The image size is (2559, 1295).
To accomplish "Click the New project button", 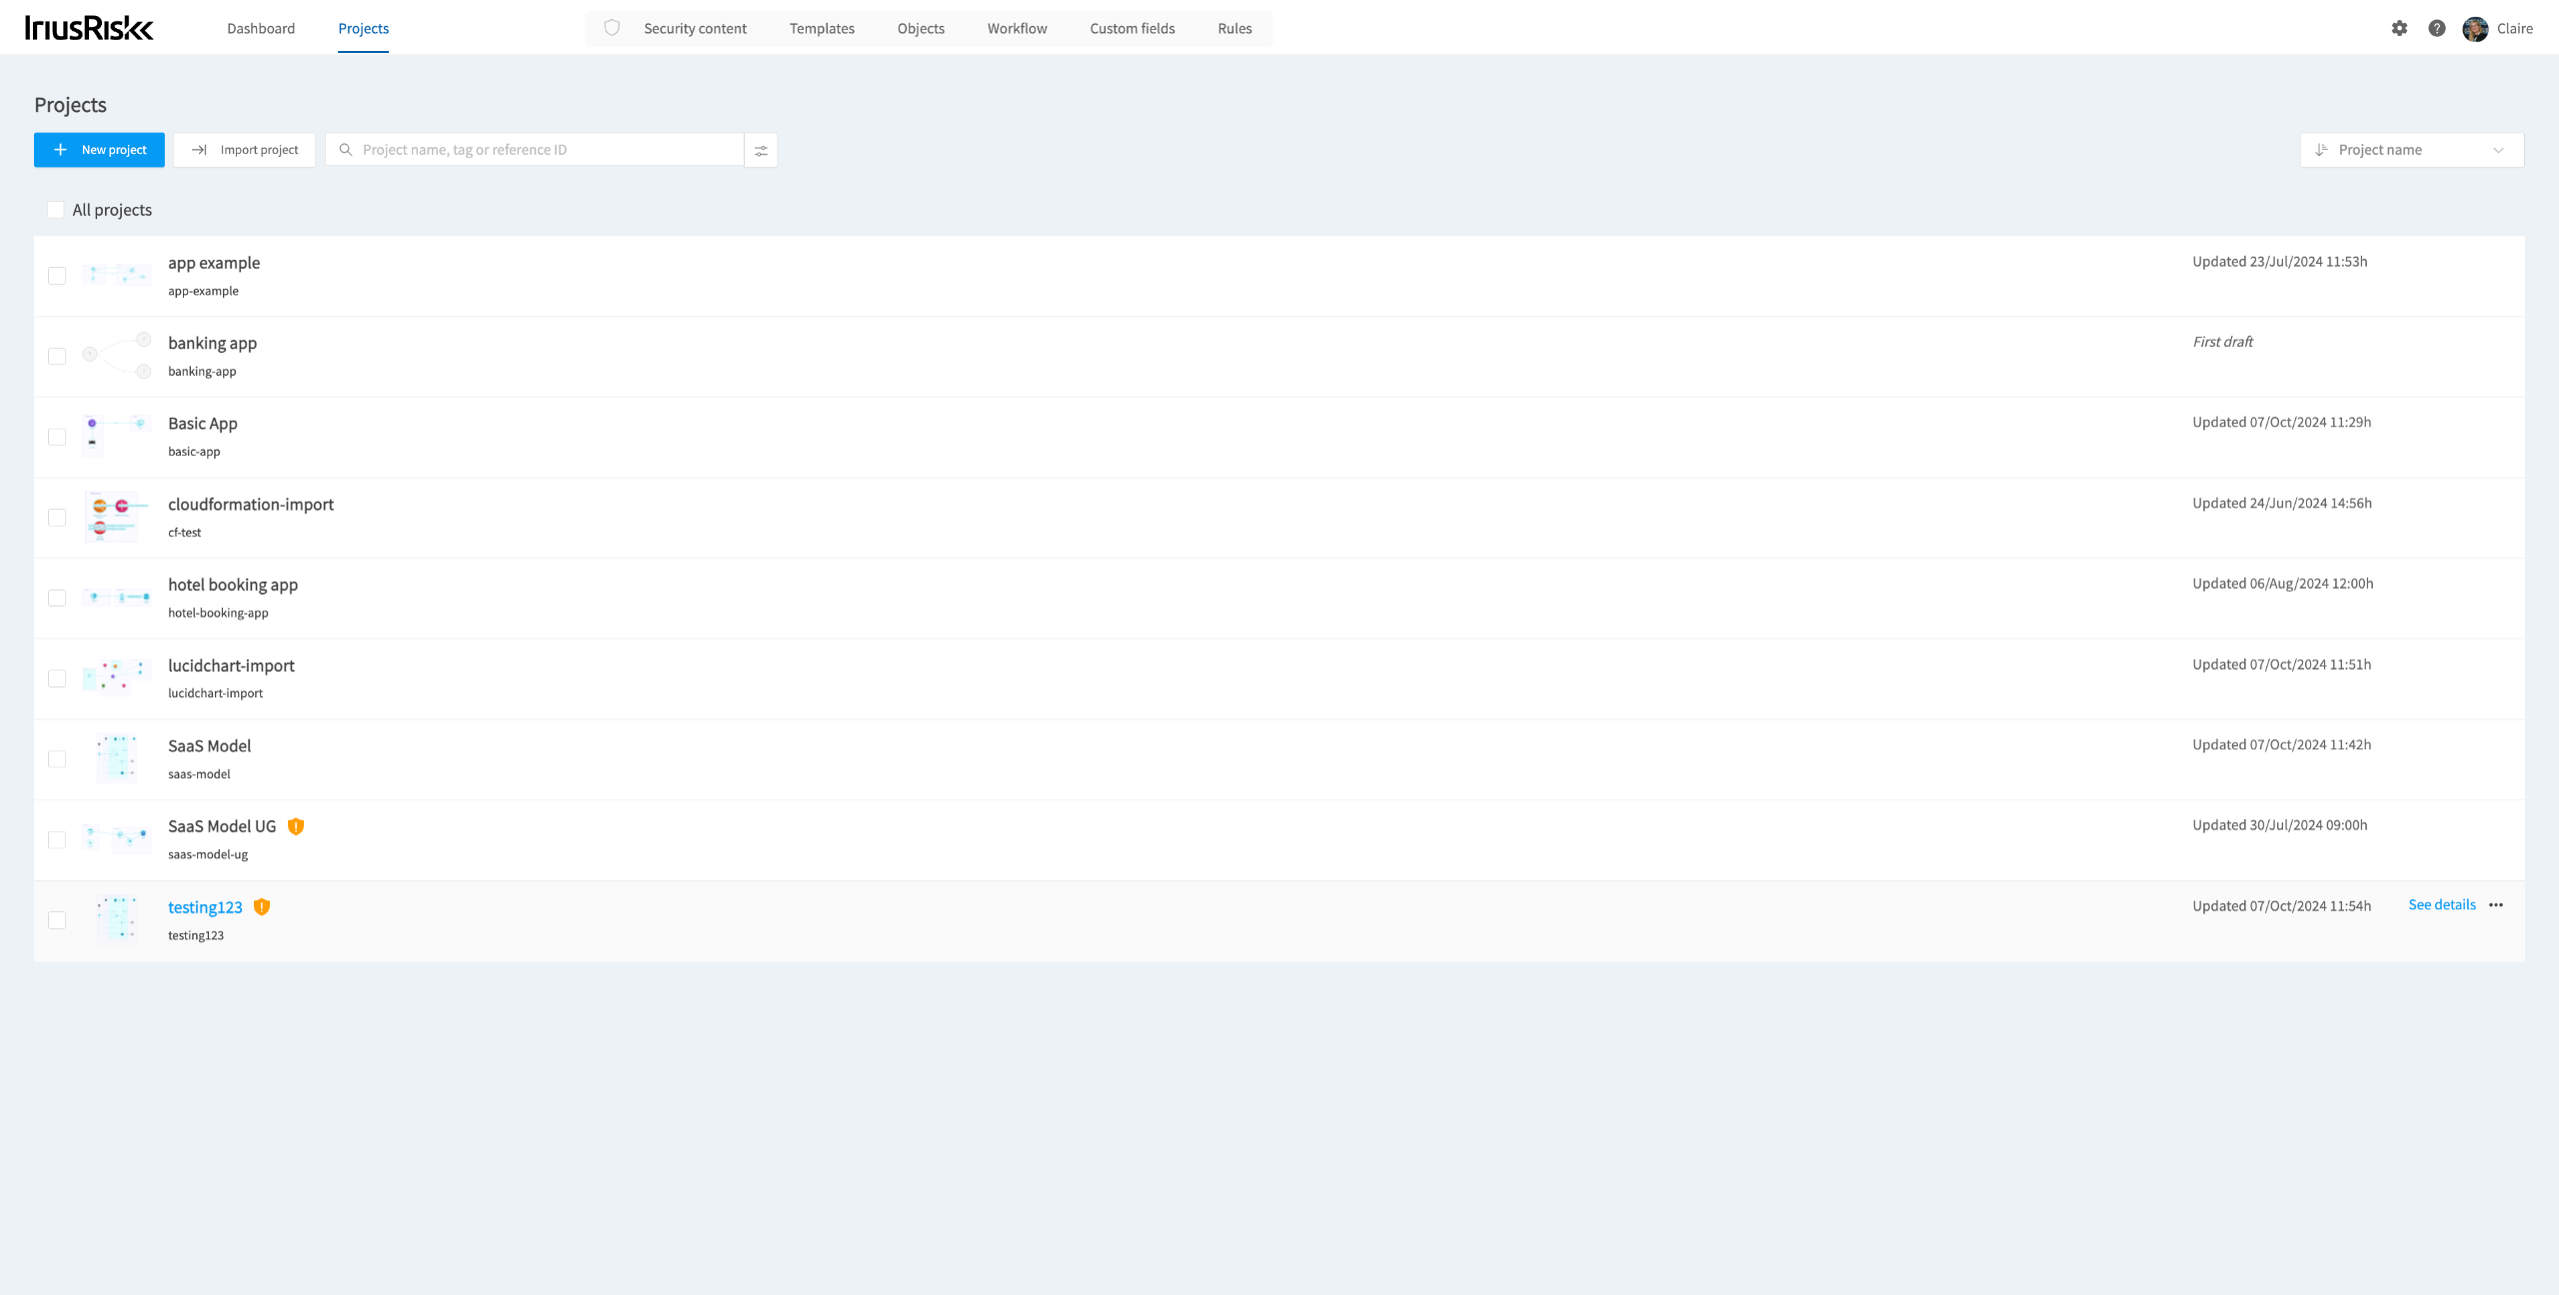I will click(99, 150).
